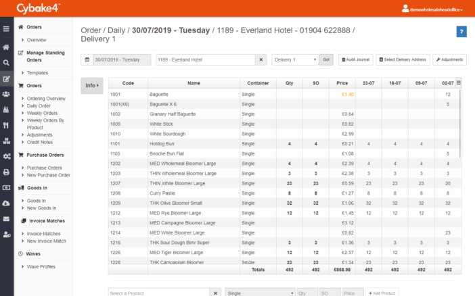Open the Delivery 1 dropdown
Image resolution: width=475 pixels, height=296 pixels.
(295, 59)
